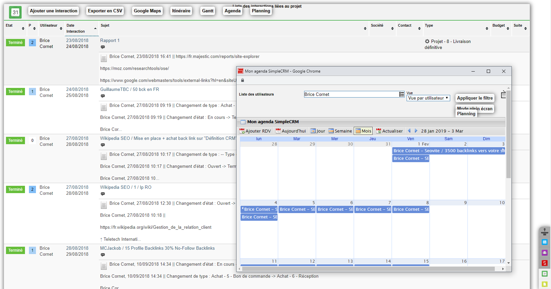The height and width of the screenshot is (289, 551).
Task: Open Gantt view
Action: [208, 11]
